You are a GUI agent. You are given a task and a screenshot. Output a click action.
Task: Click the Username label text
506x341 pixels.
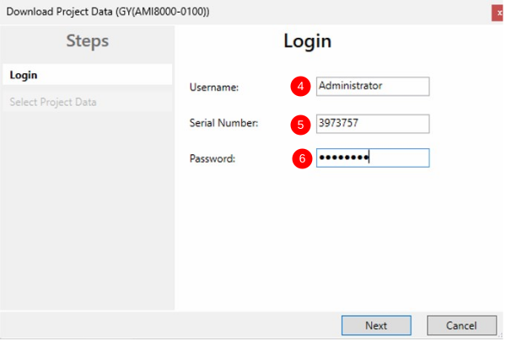tap(214, 87)
